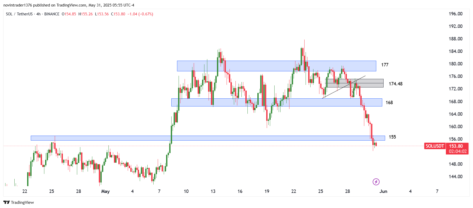Click the purple lightning event icon

[x=376, y=182]
